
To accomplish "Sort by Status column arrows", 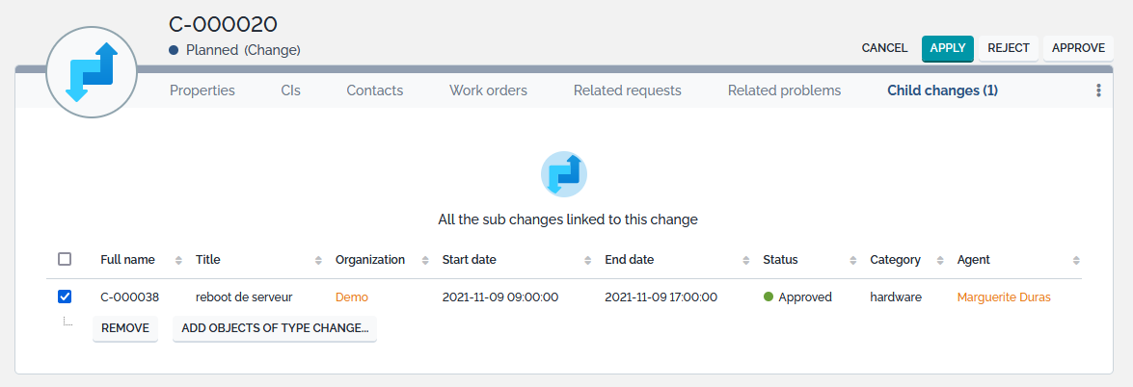I will [x=852, y=261].
